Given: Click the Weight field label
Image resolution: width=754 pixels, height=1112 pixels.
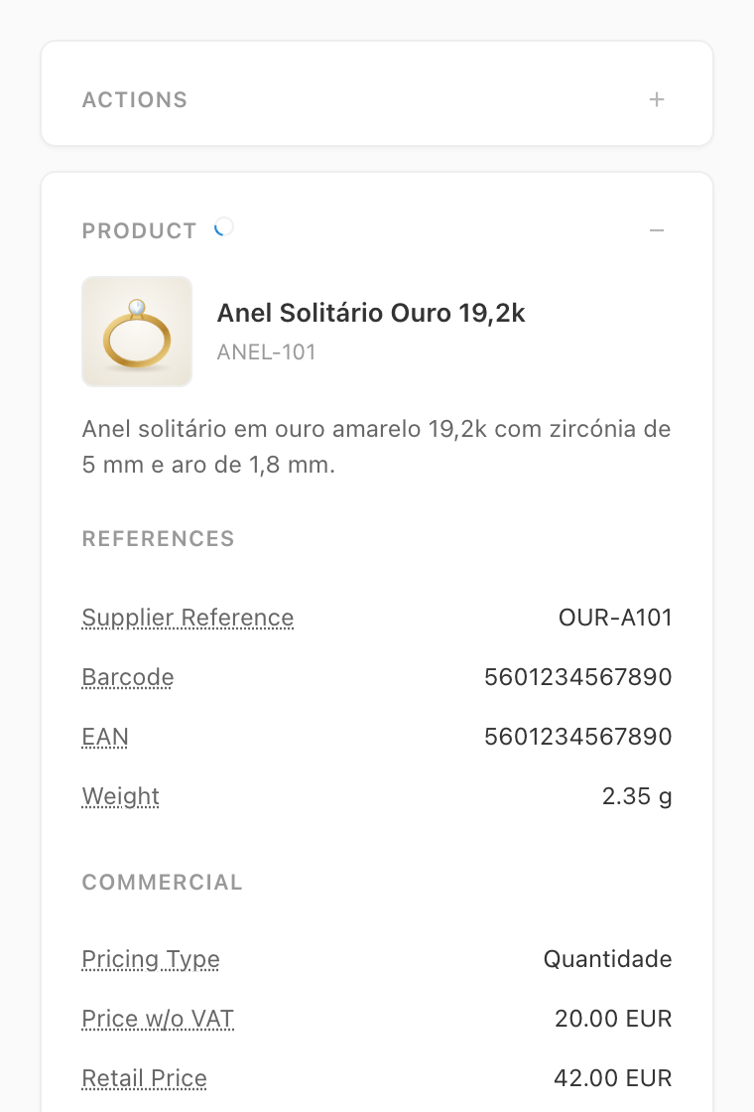Looking at the screenshot, I should click(x=120, y=796).
